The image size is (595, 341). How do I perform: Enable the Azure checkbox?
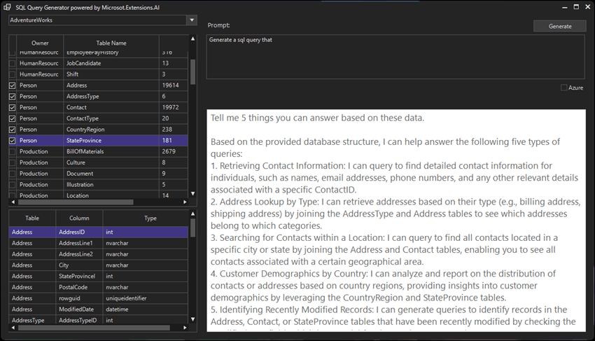(x=564, y=88)
